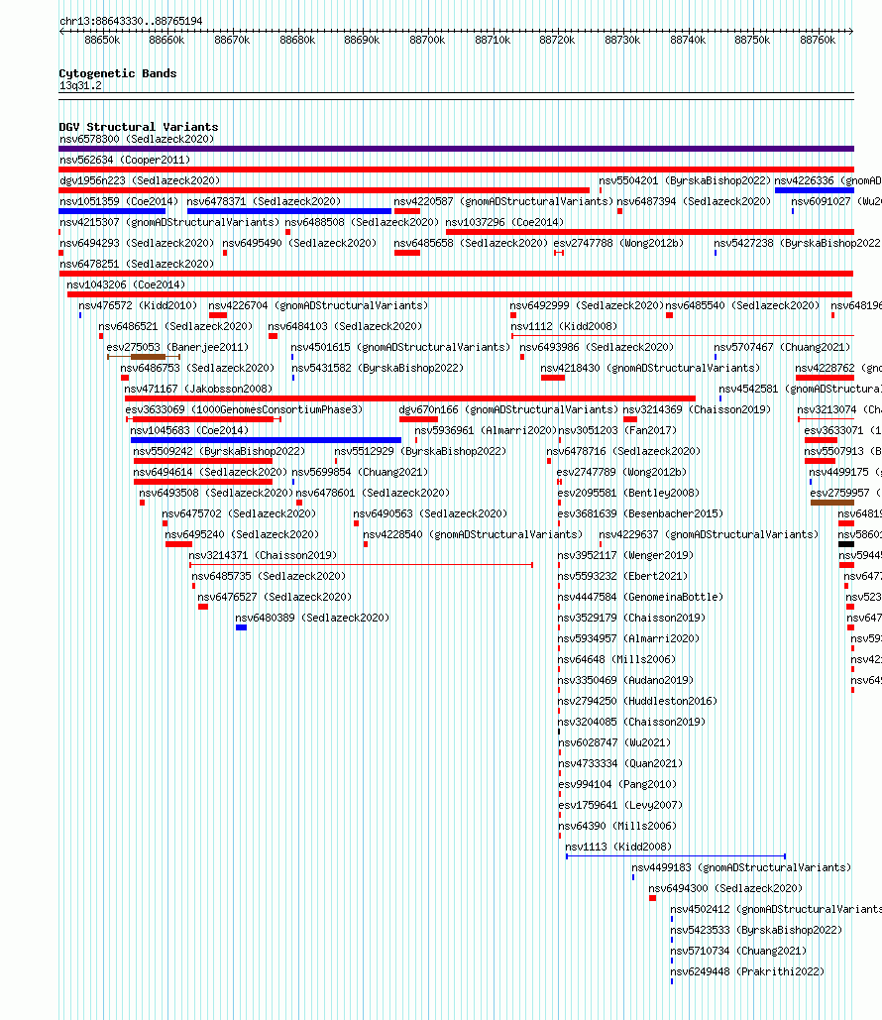Select nsv5512929 (ByrskaBishop2022) label
Viewport: 882px width, 1020px height.
(420, 451)
